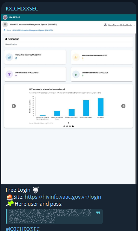Viewport: 138px width, 231px height.
Task: Go to previous carousel slide arrow
Action: coord(14,106)
